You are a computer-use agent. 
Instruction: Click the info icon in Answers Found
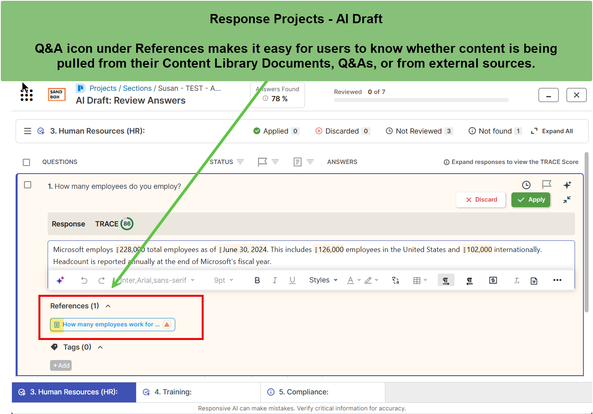[265, 98]
